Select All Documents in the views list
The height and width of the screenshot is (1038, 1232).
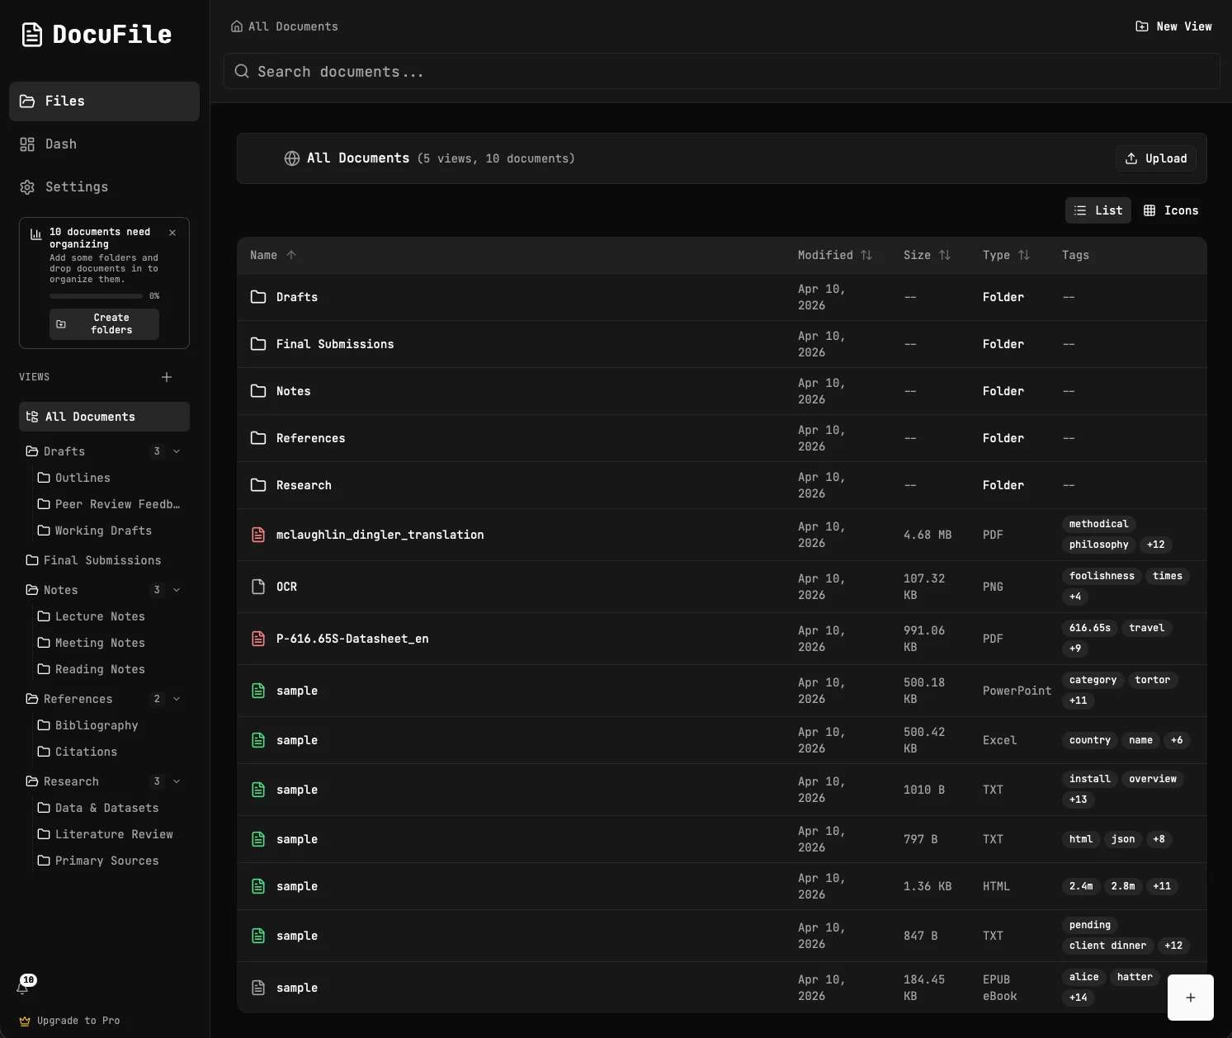104,417
